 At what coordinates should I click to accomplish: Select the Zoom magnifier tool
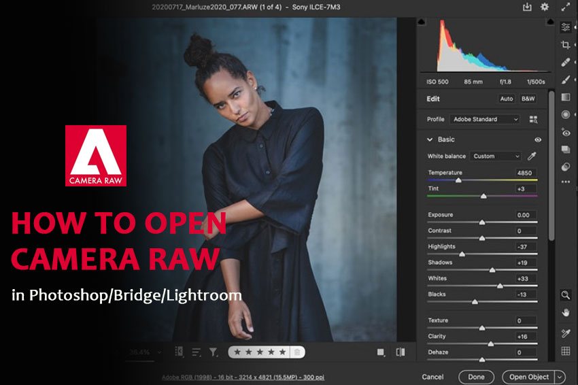(x=566, y=295)
